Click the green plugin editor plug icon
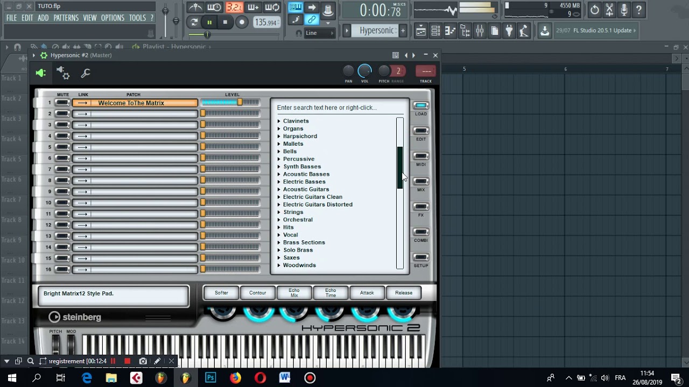Viewport: 689px width, 387px height. [41, 73]
